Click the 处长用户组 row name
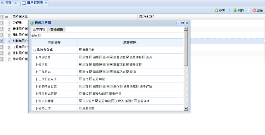The width and height of the screenshot is (265, 135). (20, 53)
